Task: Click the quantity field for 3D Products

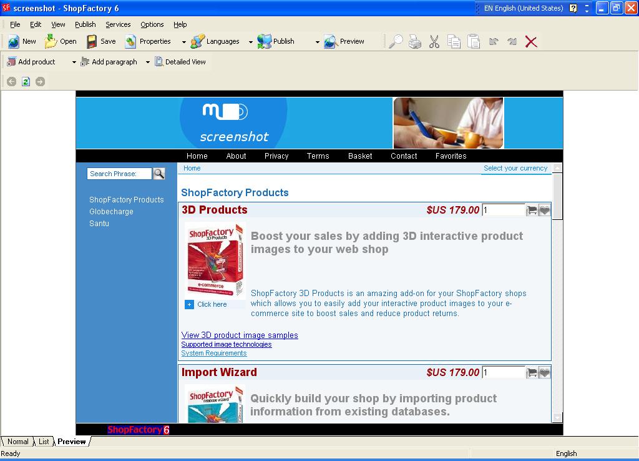Action: [x=503, y=211]
